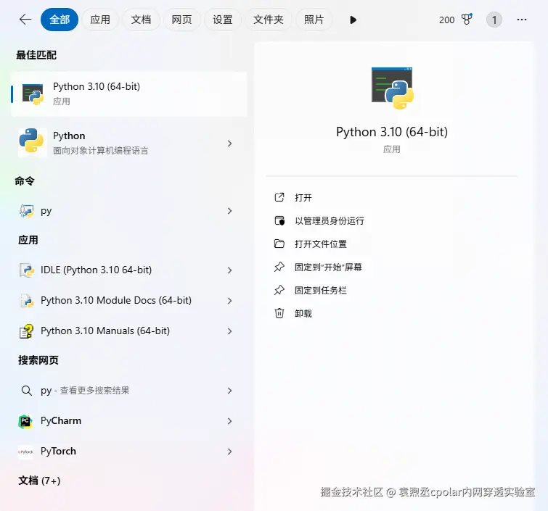548x511 pixels.
Task: Switch to the 应用 filter tab
Action: pyautogui.click(x=100, y=20)
